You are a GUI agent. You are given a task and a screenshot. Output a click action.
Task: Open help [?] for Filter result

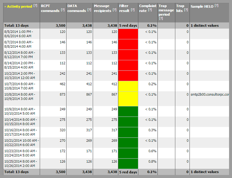(133, 10)
